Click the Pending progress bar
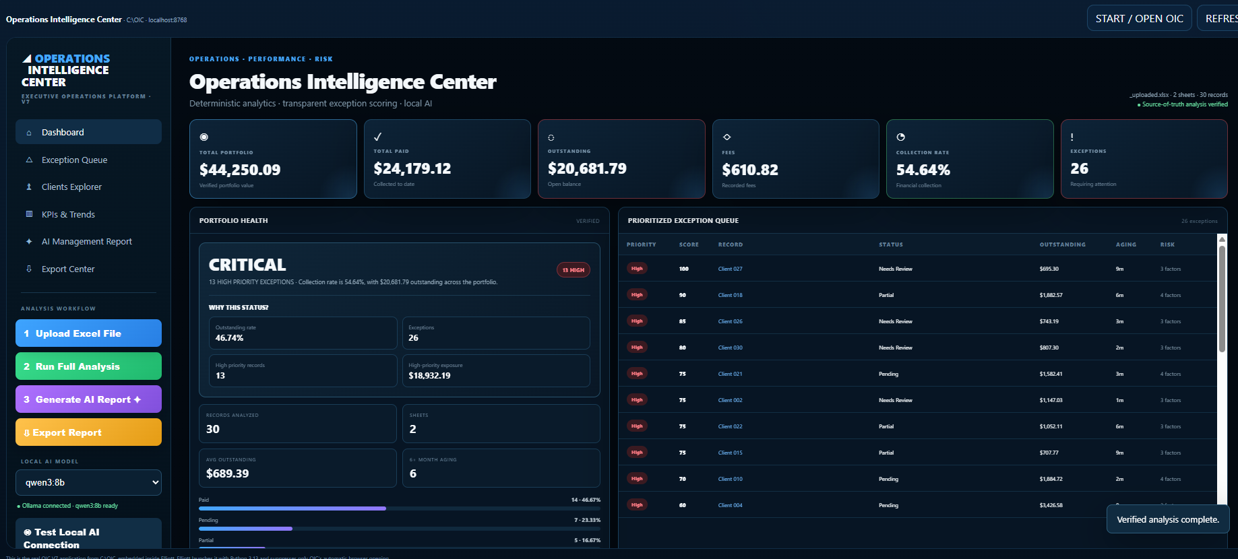Image resolution: width=1238 pixels, height=559 pixels. pyautogui.click(x=400, y=529)
